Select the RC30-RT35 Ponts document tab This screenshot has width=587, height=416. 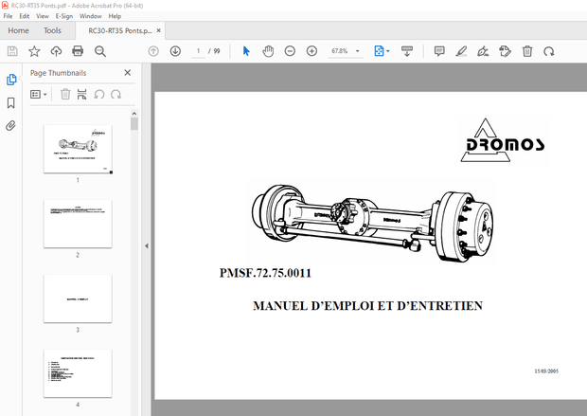[x=120, y=30]
